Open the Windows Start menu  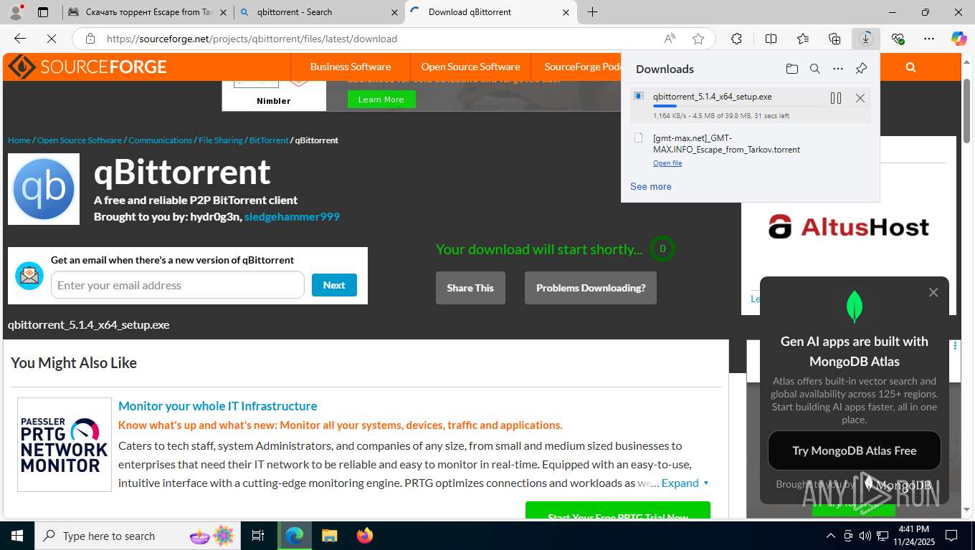17,536
